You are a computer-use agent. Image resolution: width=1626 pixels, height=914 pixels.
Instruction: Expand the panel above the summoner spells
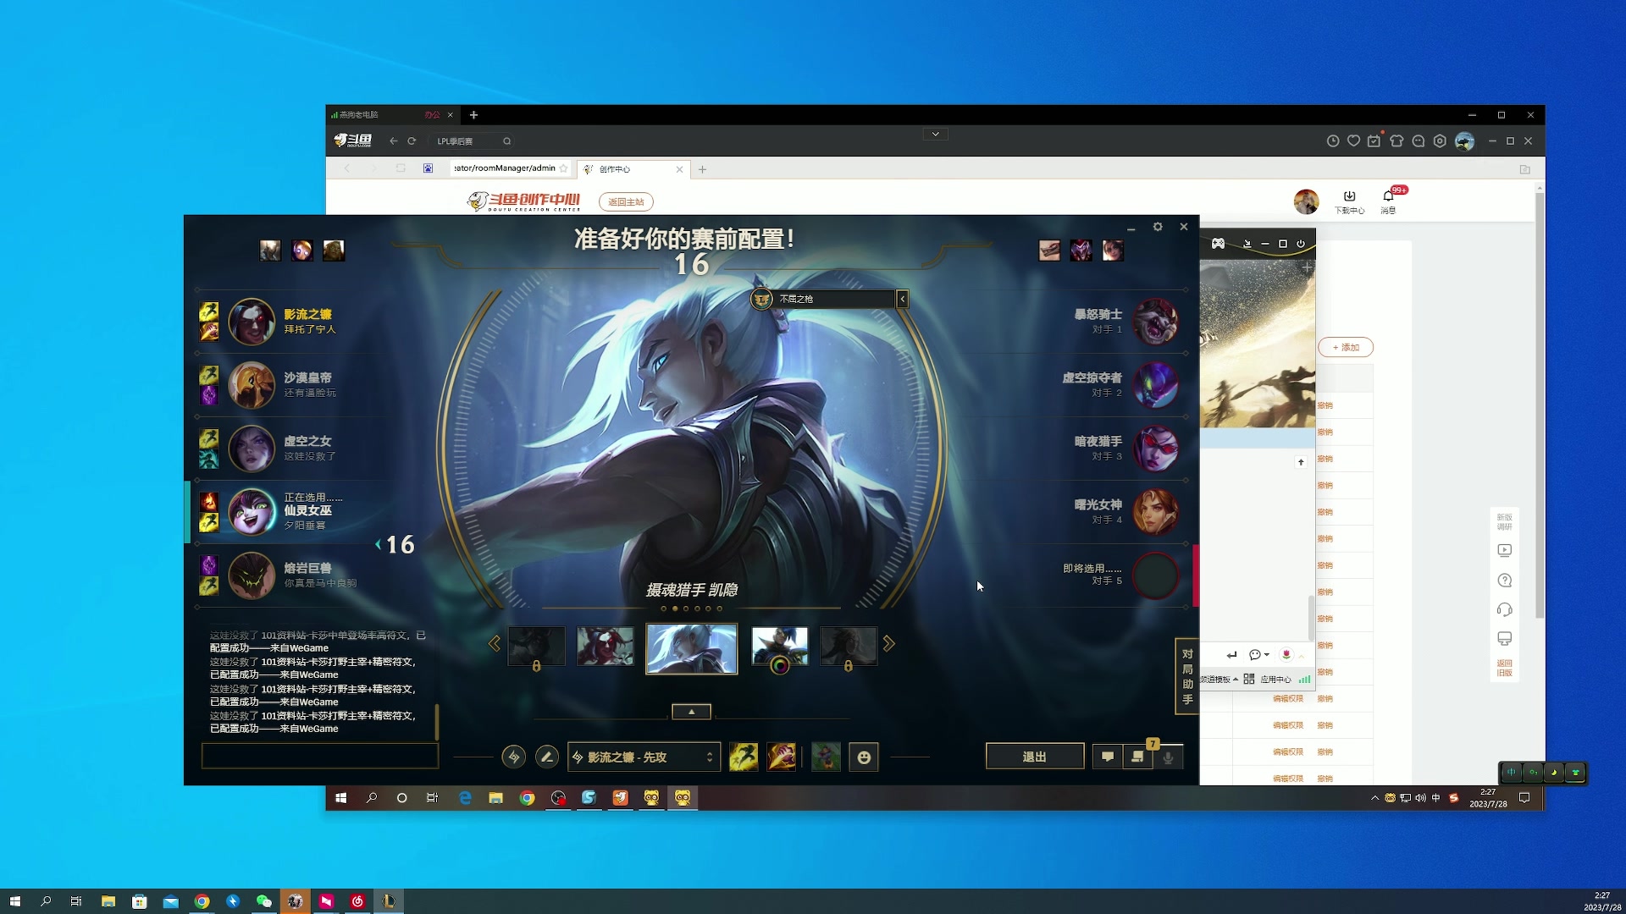click(691, 711)
